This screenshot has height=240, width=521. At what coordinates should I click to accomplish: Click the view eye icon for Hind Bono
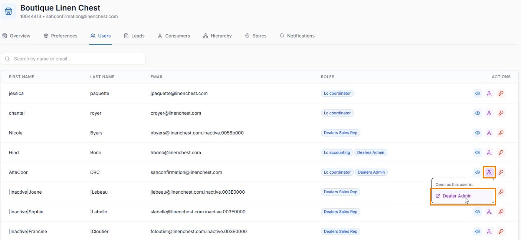click(478, 152)
